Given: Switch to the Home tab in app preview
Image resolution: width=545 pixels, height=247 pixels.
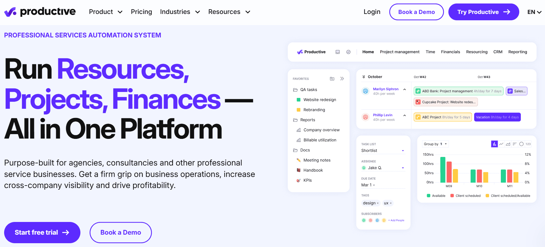Looking at the screenshot, I should pos(368,52).
